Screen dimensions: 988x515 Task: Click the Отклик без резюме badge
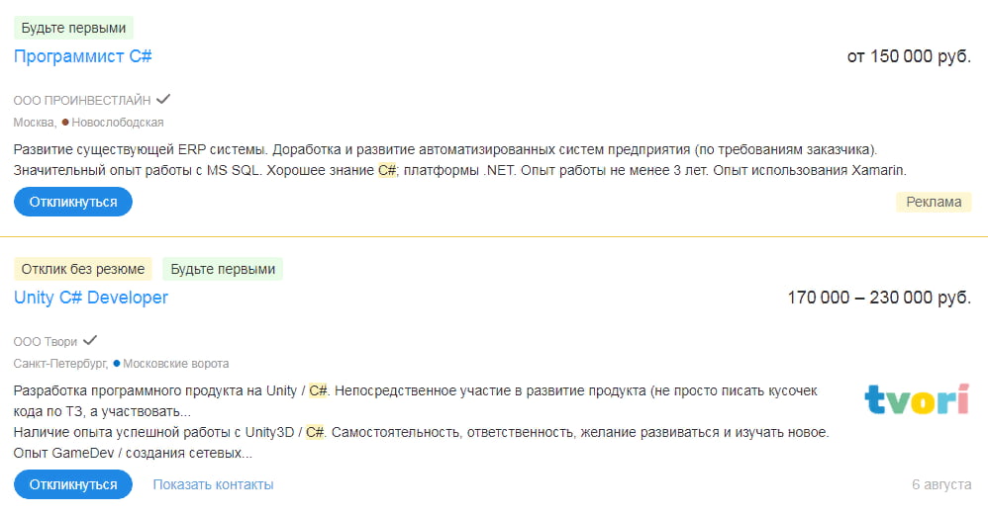coord(83,269)
